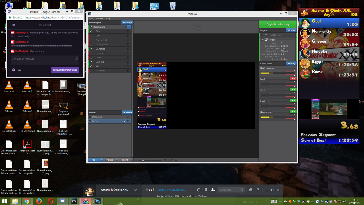Viewport: 364px width, 205px height.
Task: Click the drag handle of the Background group
Action: pyautogui.click(x=124, y=27)
